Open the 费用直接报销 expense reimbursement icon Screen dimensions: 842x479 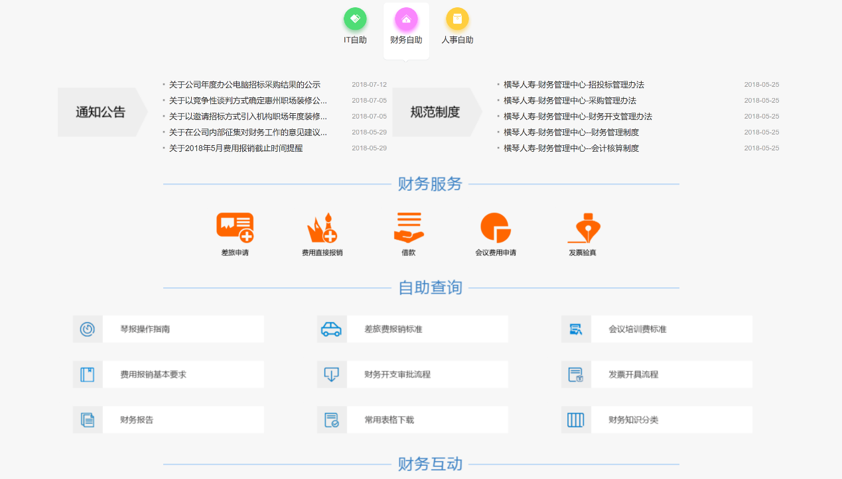click(322, 228)
